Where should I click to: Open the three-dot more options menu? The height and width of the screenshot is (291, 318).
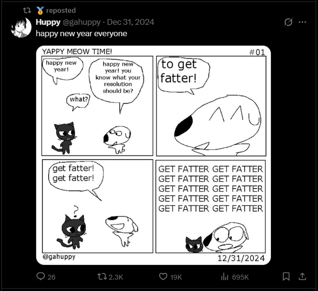[302, 22]
